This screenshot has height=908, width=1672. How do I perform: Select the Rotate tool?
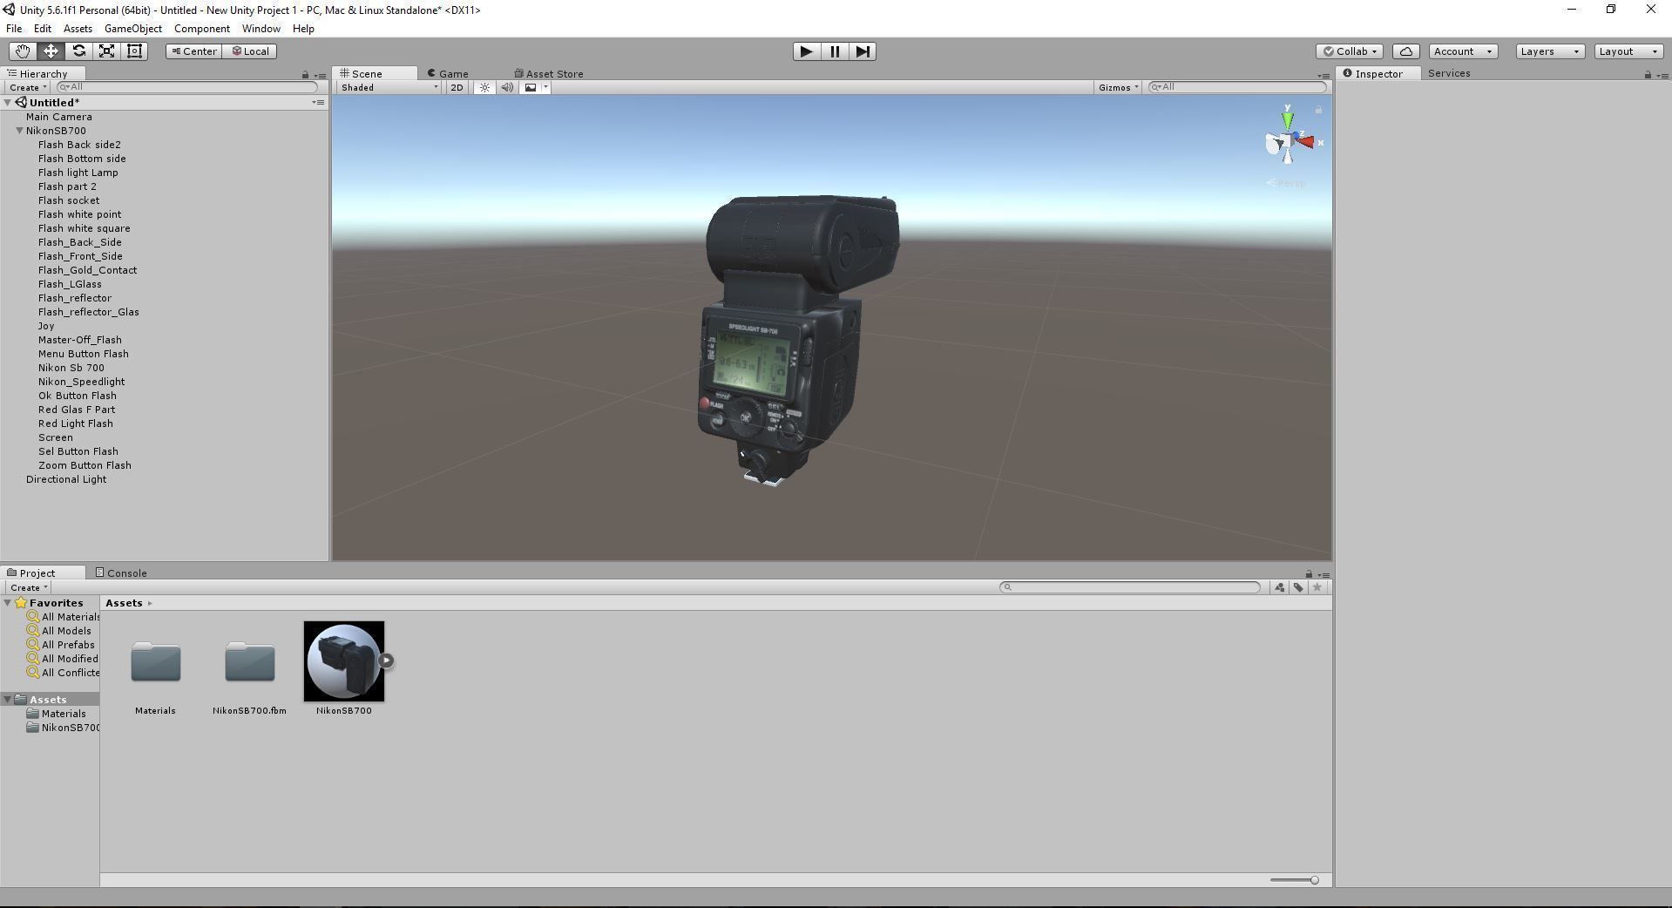[x=78, y=51]
